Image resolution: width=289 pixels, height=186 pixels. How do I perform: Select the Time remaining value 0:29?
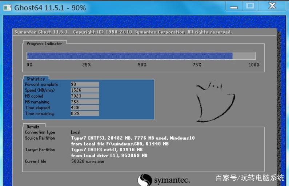coord(85,114)
